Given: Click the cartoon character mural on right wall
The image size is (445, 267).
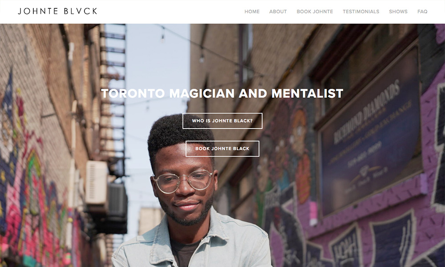Looking at the screenshot, I should pos(287,148).
